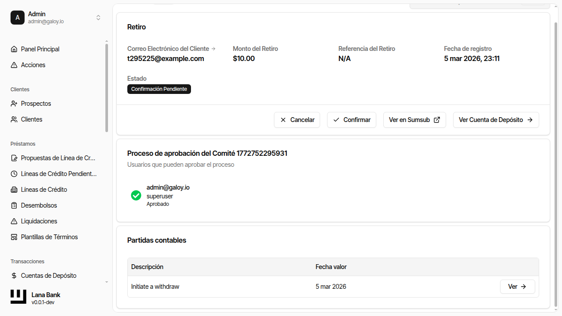Confirm the withdrawal with Confirmar

click(x=351, y=120)
